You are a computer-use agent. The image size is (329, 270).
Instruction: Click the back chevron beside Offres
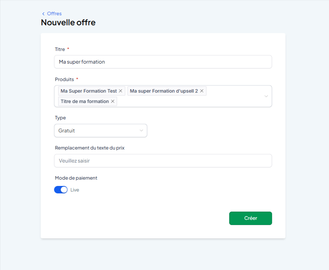[43, 14]
